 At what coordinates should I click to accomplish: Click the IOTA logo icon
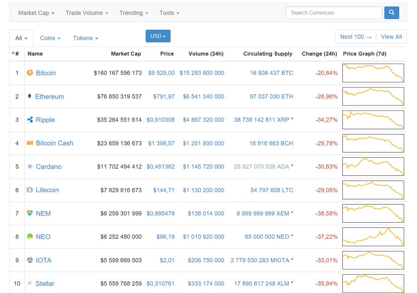30,260
